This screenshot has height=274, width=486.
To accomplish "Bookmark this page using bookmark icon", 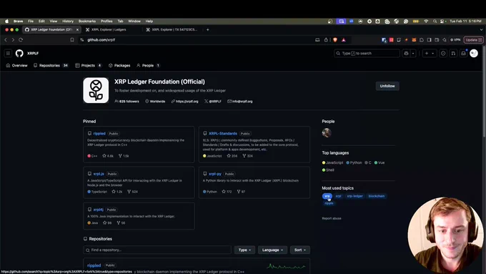I will (72, 40).
